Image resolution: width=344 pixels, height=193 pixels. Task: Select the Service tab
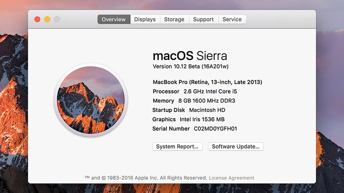pyautogui.click(x=232, y=19)
